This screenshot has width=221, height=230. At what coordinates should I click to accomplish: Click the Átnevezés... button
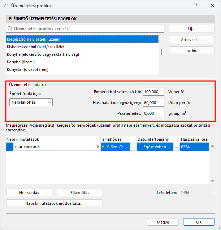point(192,40)
